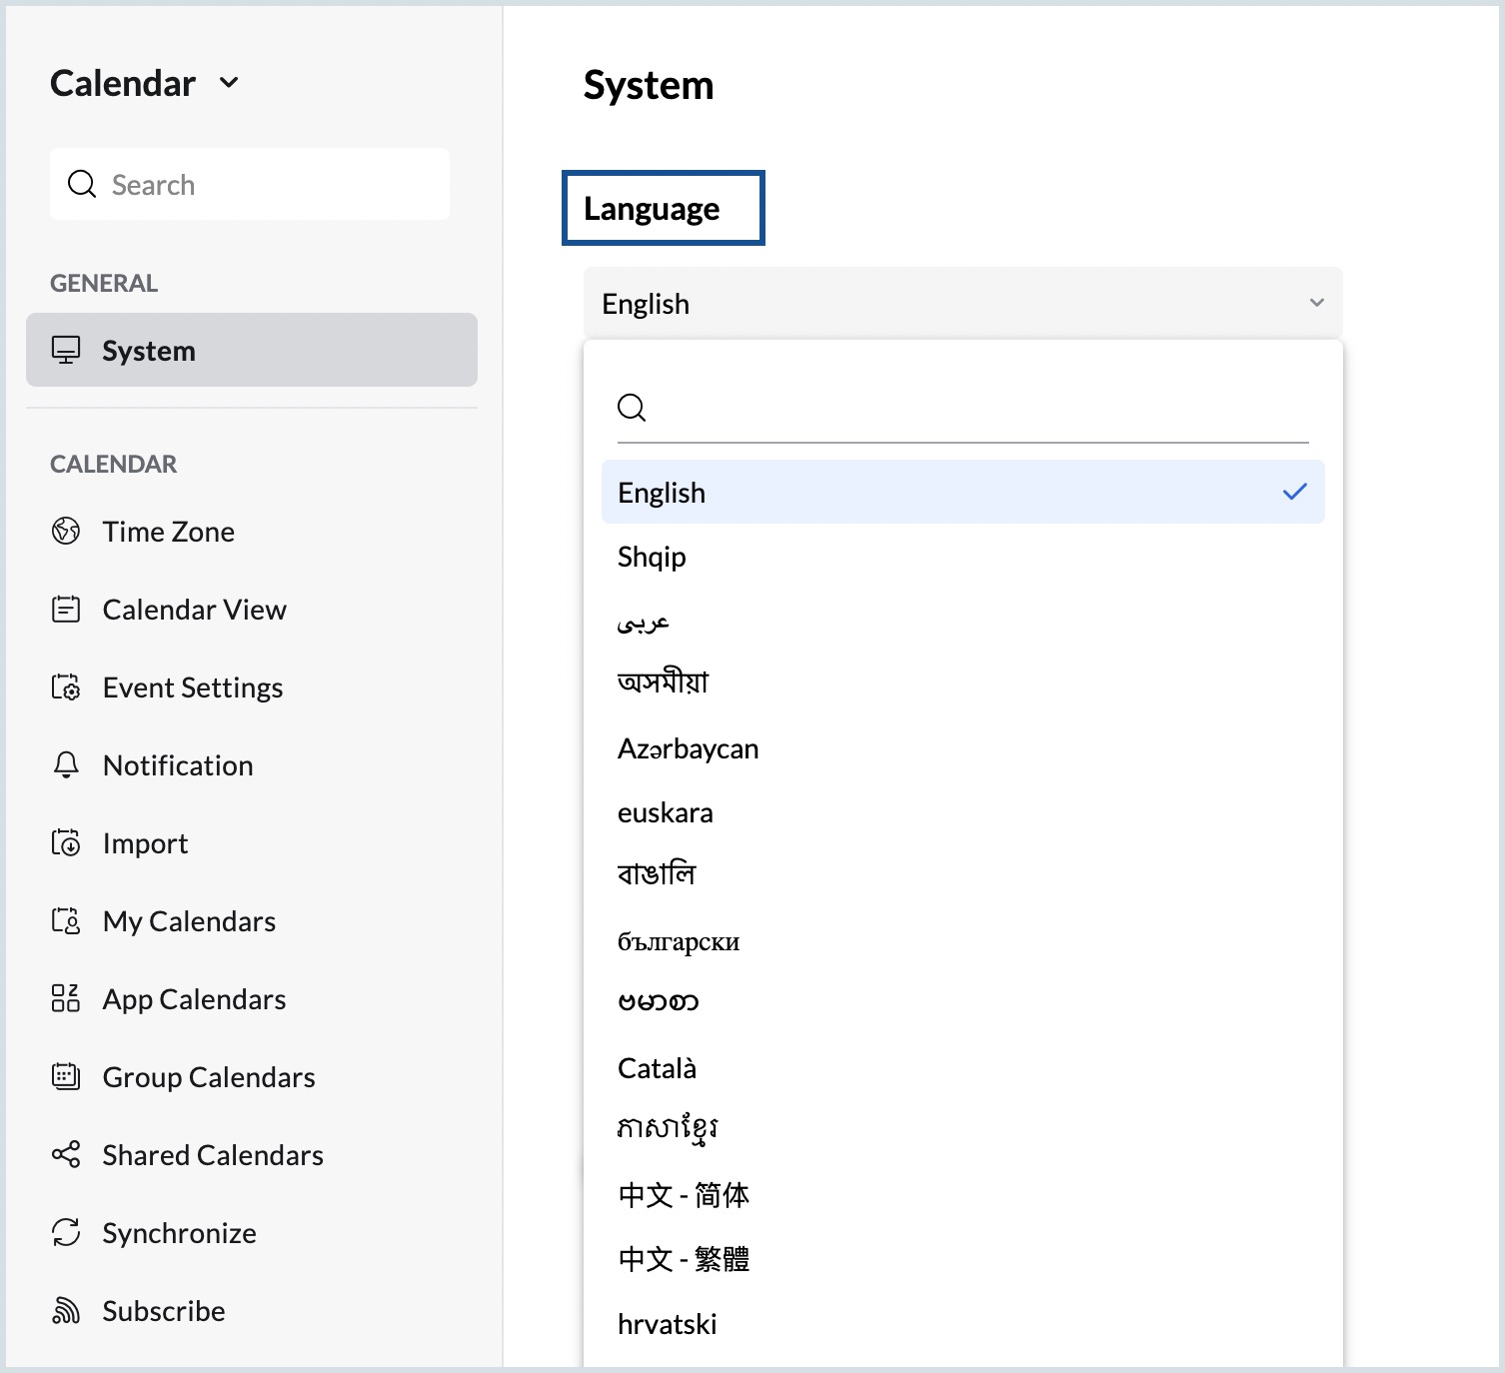Click the Calendar View icon
The width and height of the screenshot is (1505, 1373).
tap(66, 609)
